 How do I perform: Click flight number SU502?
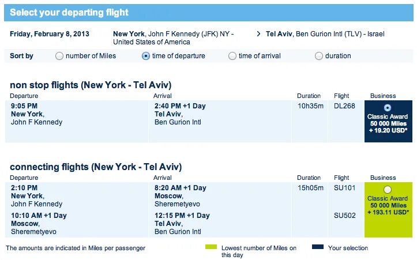click(x=344, y=216)
